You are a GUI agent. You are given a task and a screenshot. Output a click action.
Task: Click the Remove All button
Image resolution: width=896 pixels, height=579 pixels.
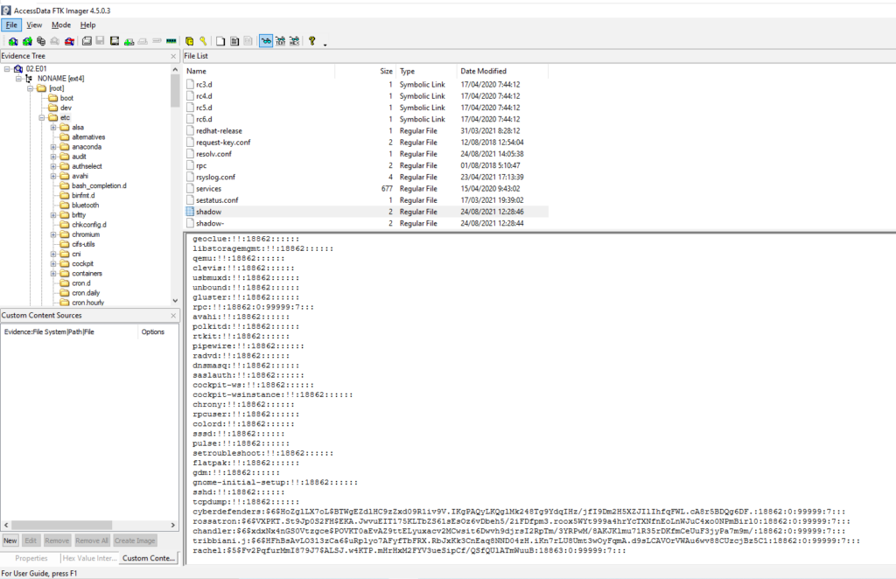(91, 541)
